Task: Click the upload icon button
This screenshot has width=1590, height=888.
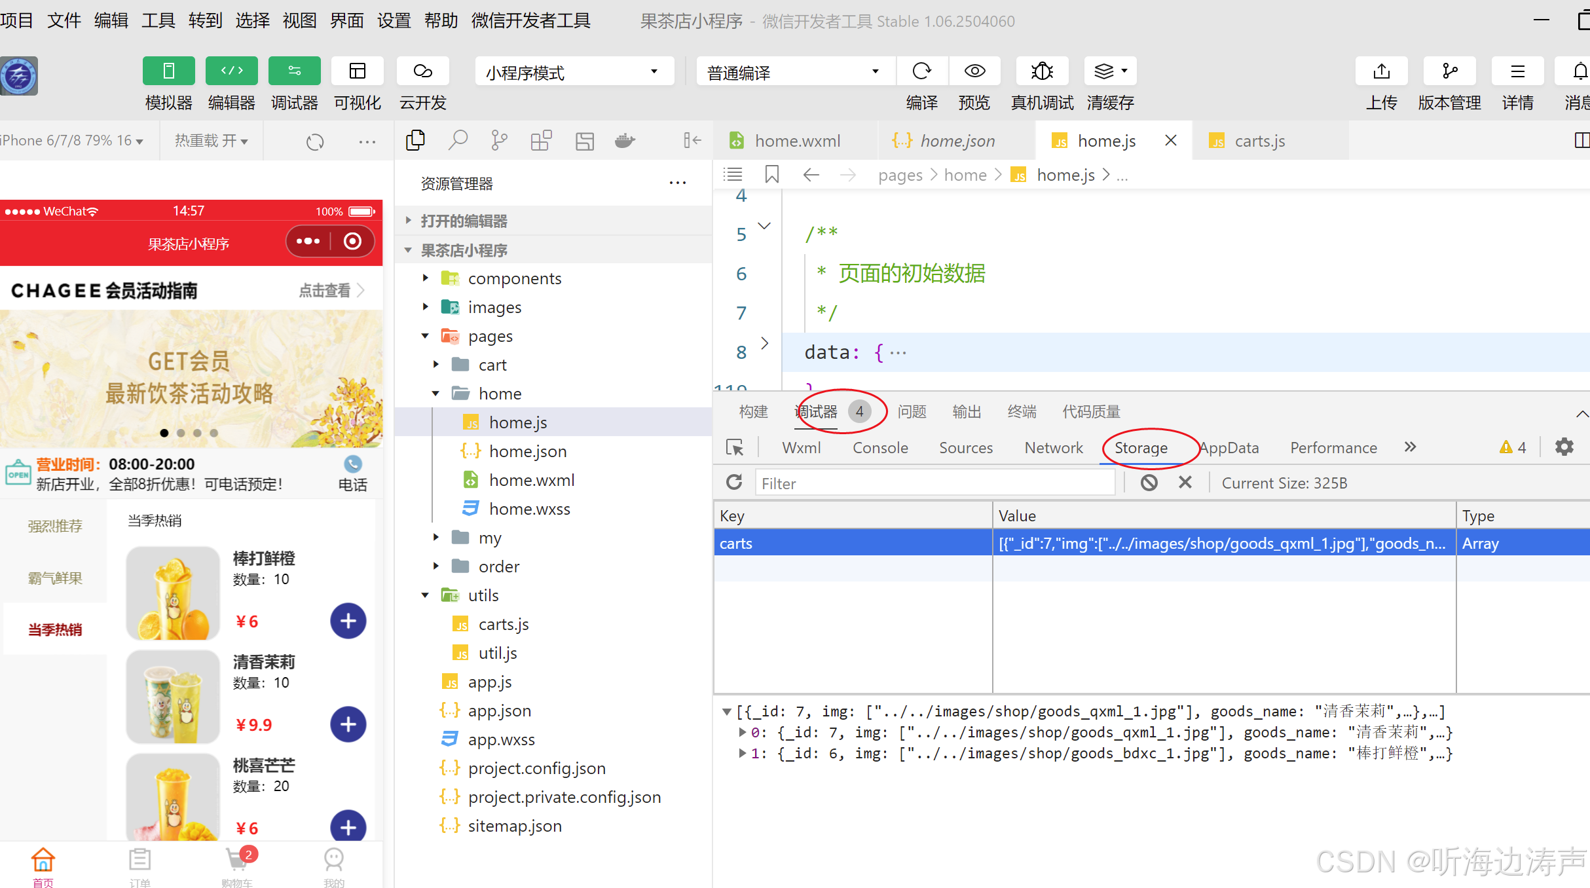Action: point(1381,71)
